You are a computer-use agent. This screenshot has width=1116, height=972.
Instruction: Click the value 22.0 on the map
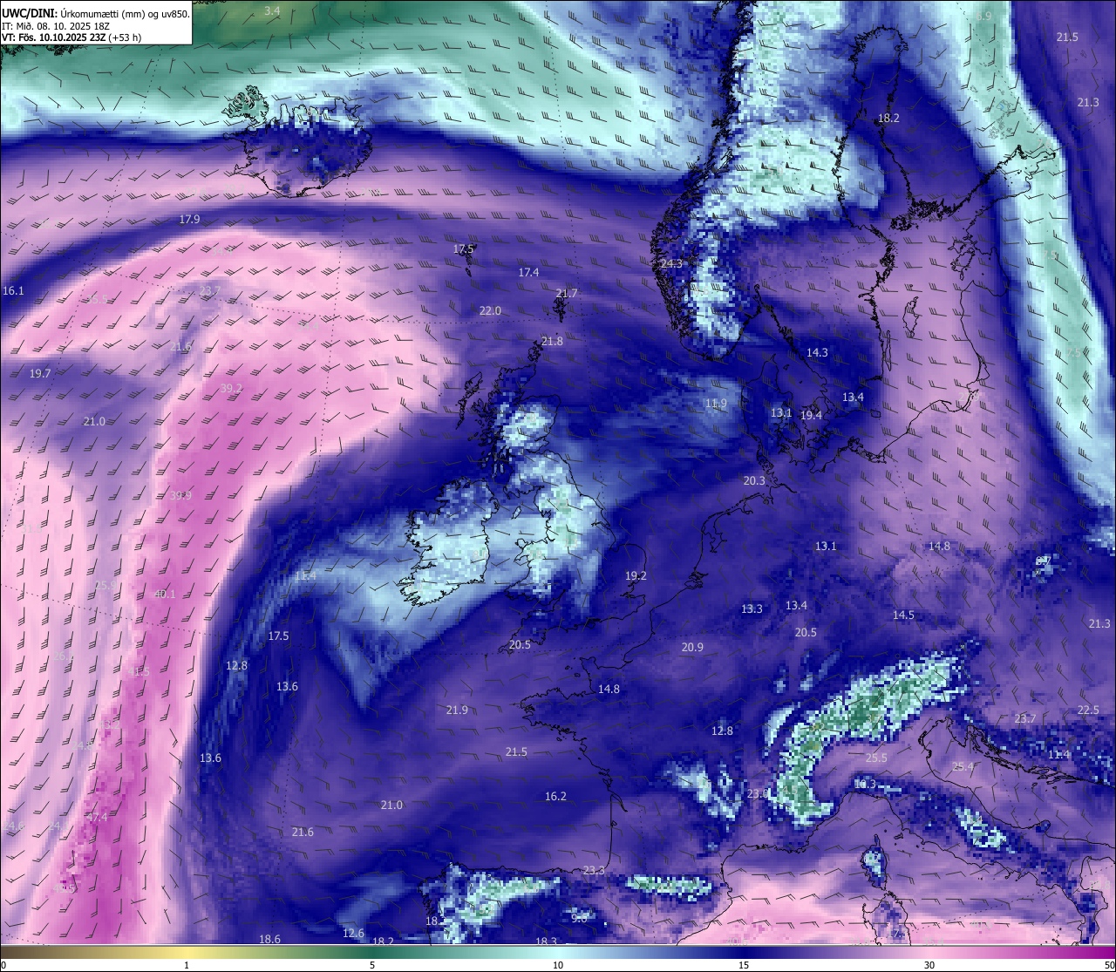click(490, 310)
